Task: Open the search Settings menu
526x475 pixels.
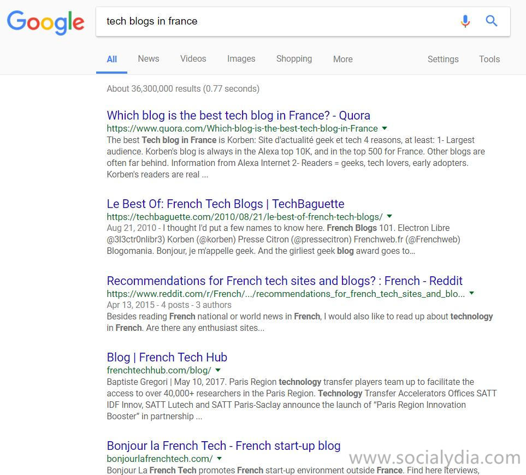Action: (x=443, y=59)
